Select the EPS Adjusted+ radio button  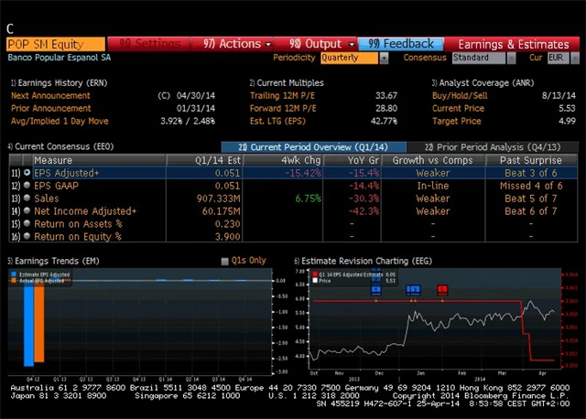point(27,173)
